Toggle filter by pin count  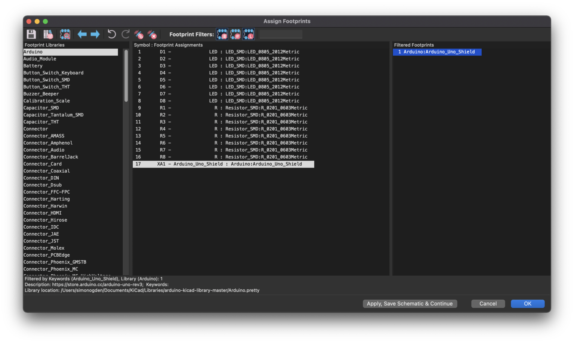coord(235,34)
